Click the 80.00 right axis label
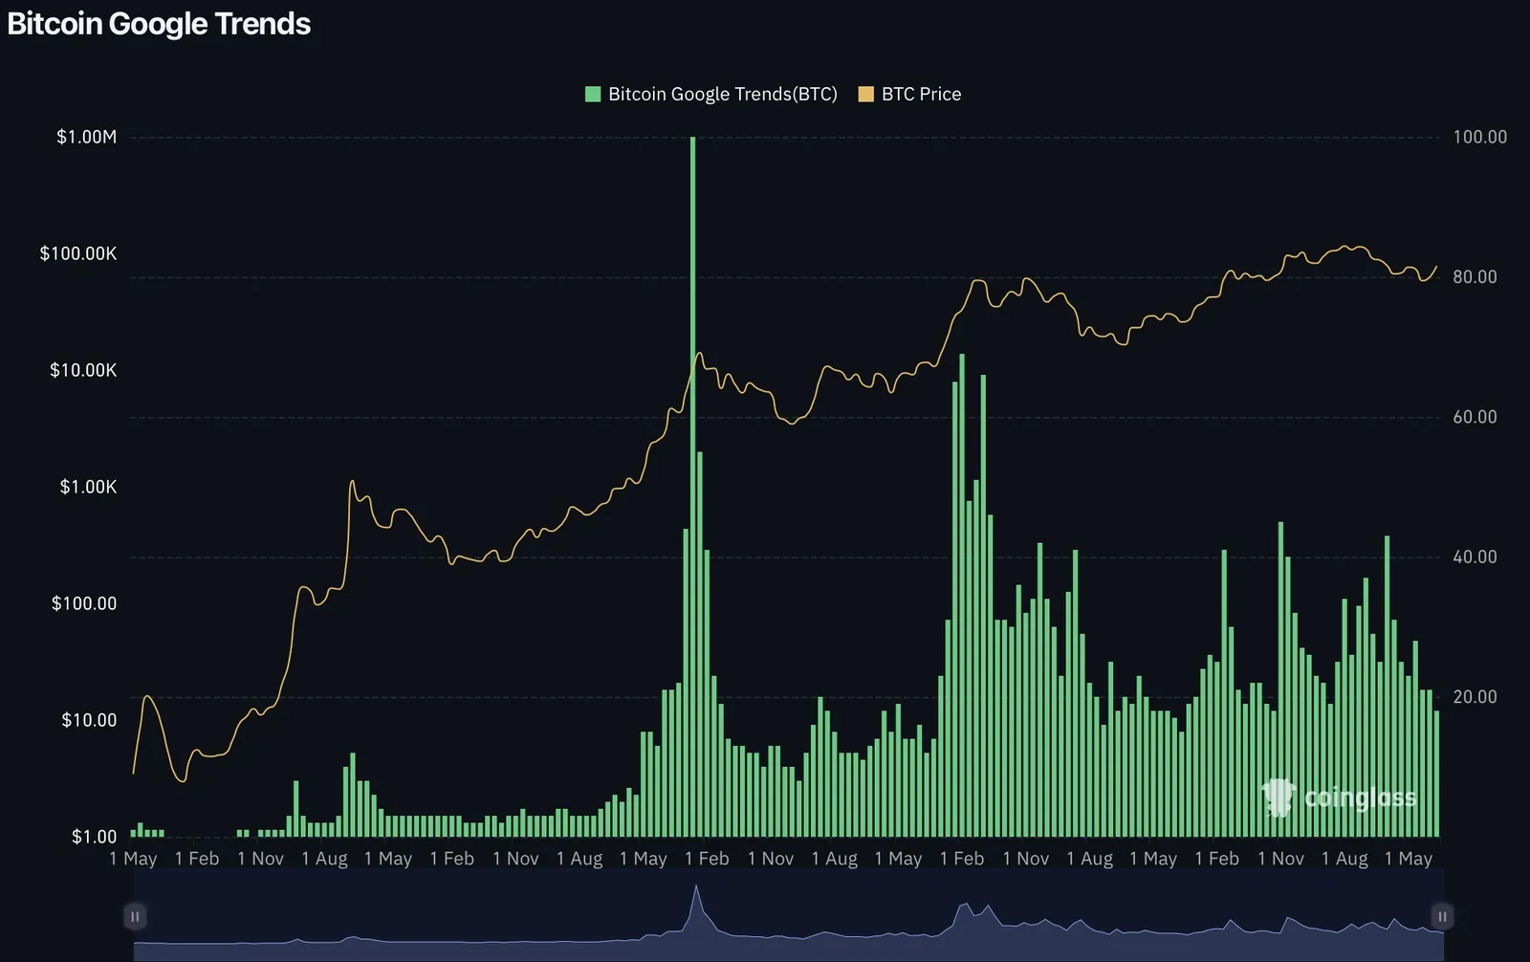 (1475, 276)
